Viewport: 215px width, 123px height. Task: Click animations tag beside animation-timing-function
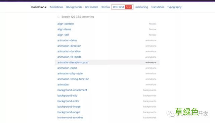[151, 79]
